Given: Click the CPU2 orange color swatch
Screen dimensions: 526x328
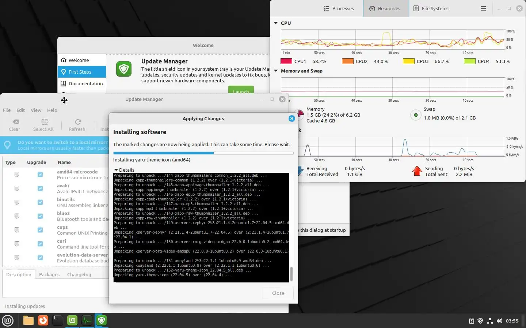Looking at the screenshot, I should click(x=347, y=61).
